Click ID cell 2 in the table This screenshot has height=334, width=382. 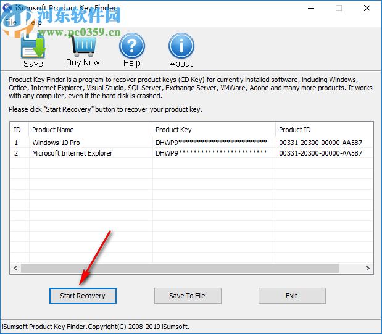16,153
